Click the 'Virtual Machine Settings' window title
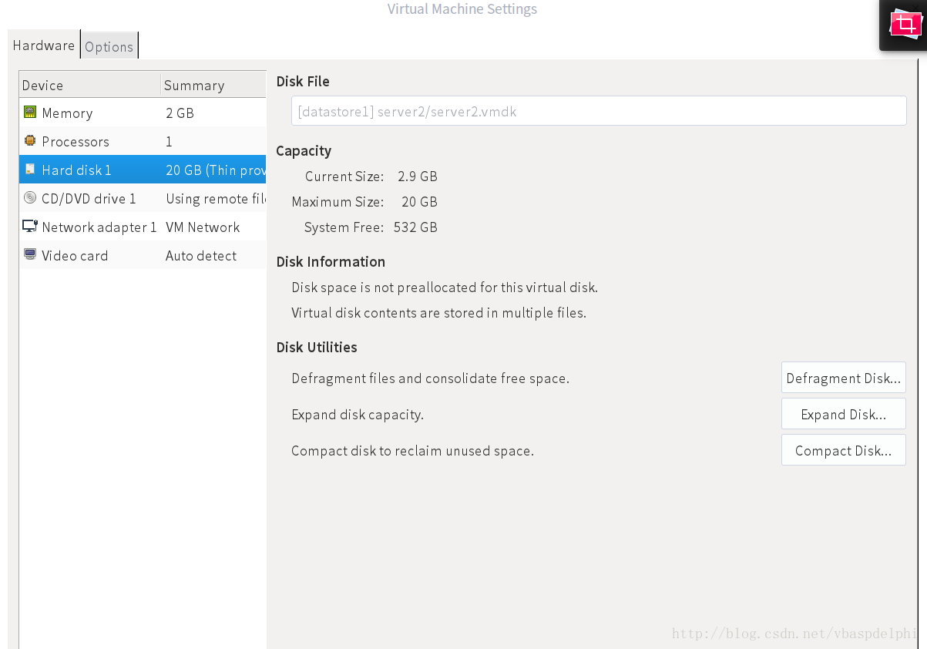The height and width of the screenshot is (649, 927). tap(462, 9)
